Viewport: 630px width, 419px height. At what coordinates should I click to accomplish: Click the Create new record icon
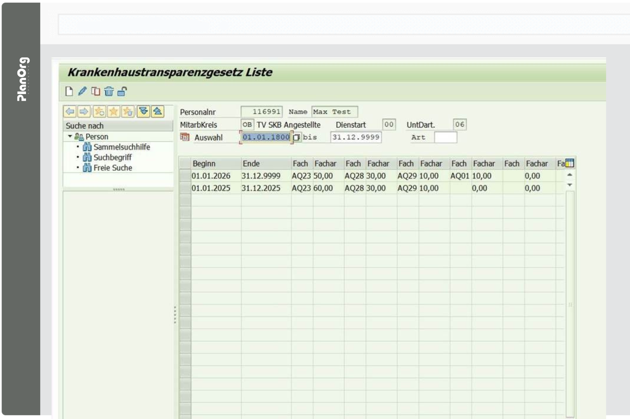click(69, 92)
